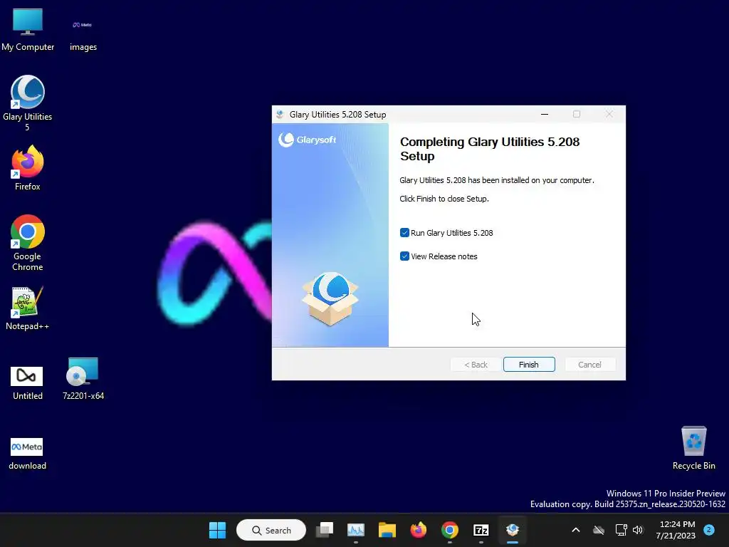The image size is (729, 547).
Task: Click the taskbar Search box
Action: 271,530
